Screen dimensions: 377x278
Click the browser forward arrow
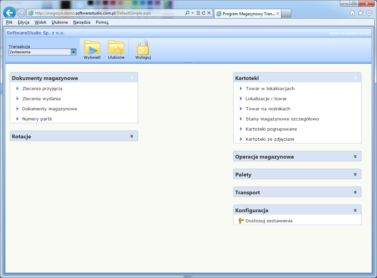[21, 13]
